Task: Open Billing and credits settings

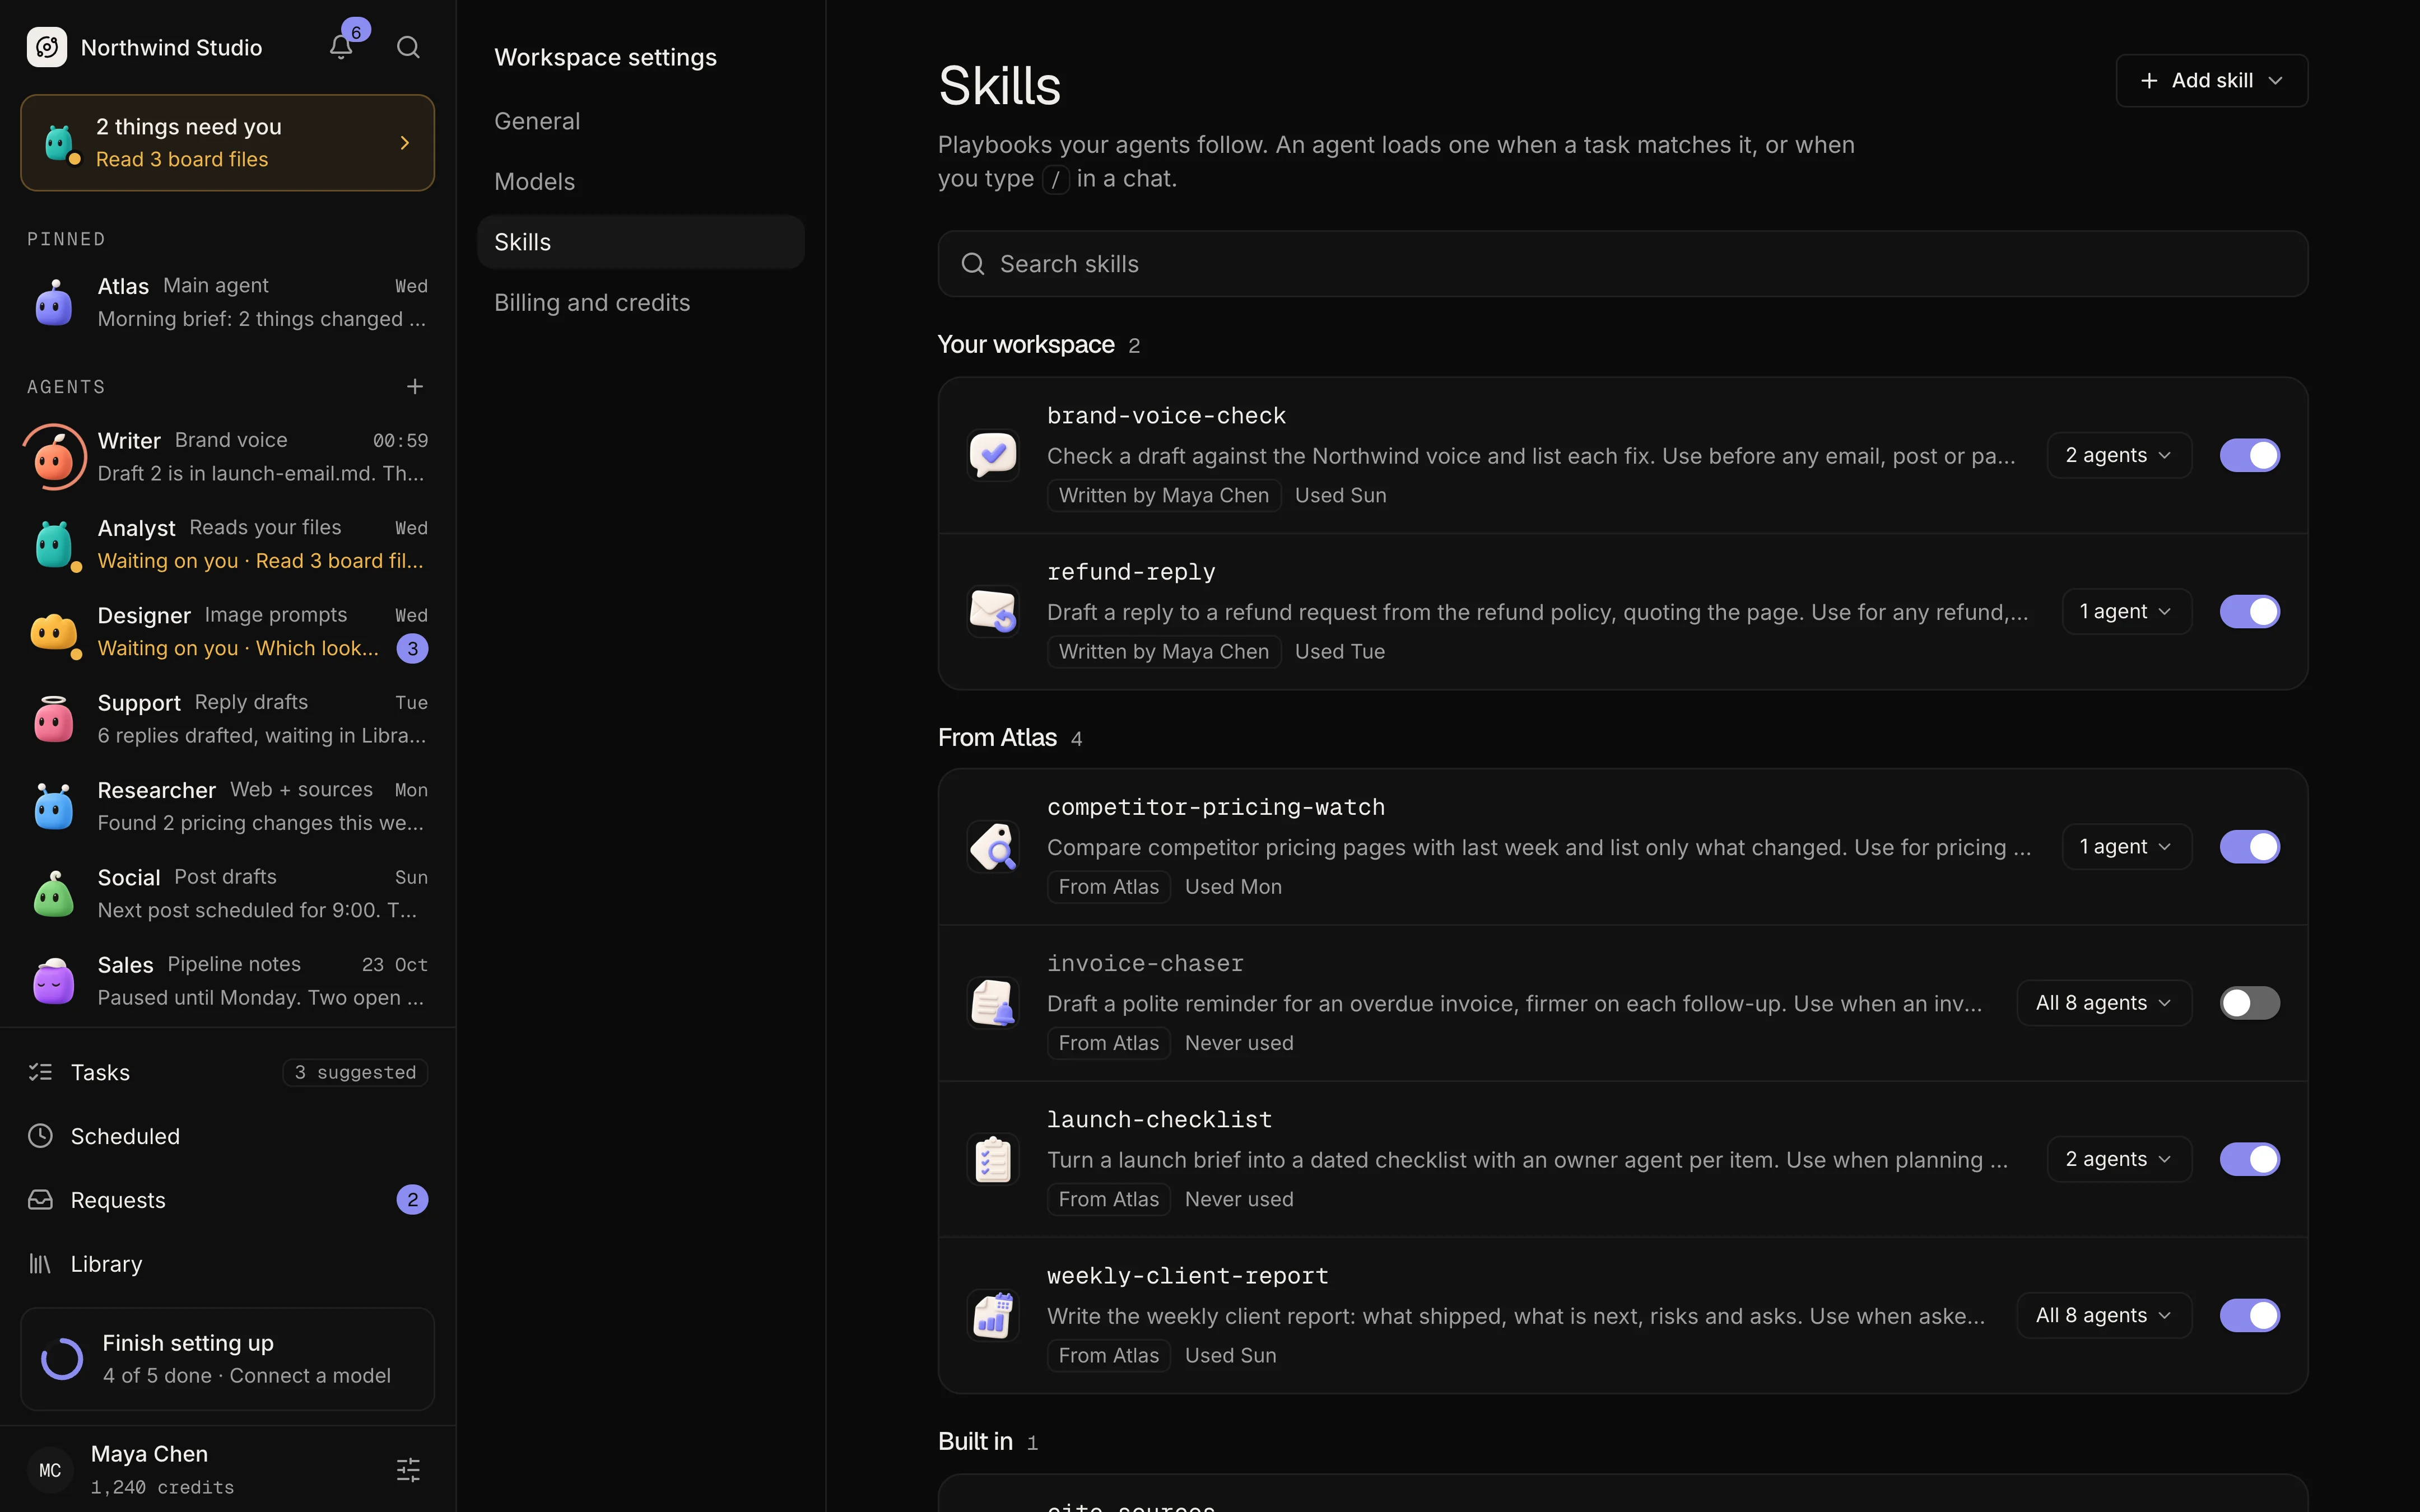Action: (x=641, y=302)
